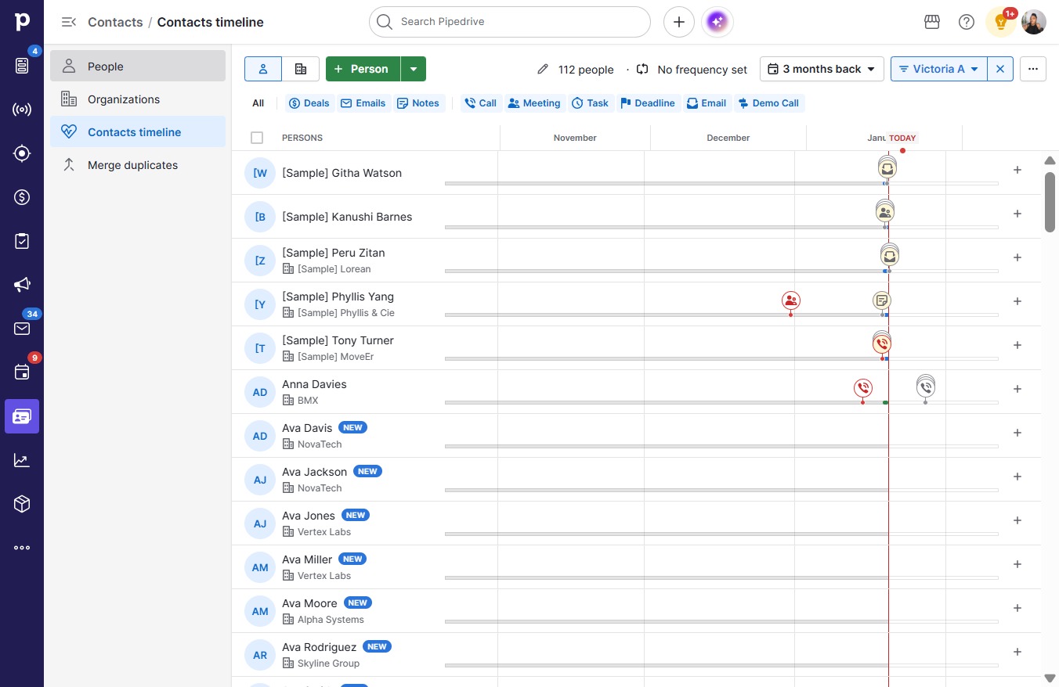
Task: Add activity for Ava Moore row
Action: [x=1017, y=608]
